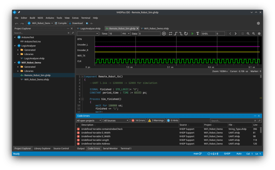Open the ms time unit dropdown
The image size is (275, 170).
[x=126, y=34]
